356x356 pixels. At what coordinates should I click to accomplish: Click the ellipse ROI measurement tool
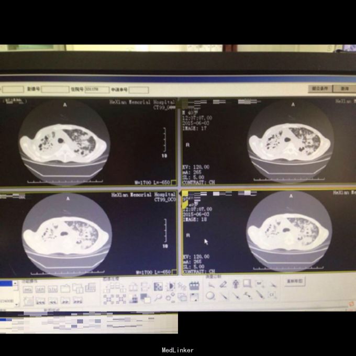(210, 296)
